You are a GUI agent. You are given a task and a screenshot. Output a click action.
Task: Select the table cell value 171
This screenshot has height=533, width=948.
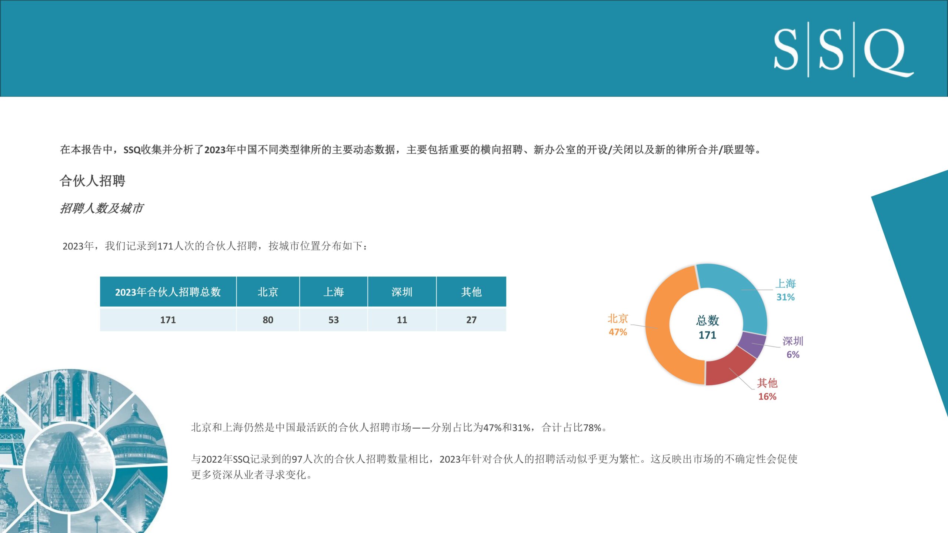coord(168,320)
